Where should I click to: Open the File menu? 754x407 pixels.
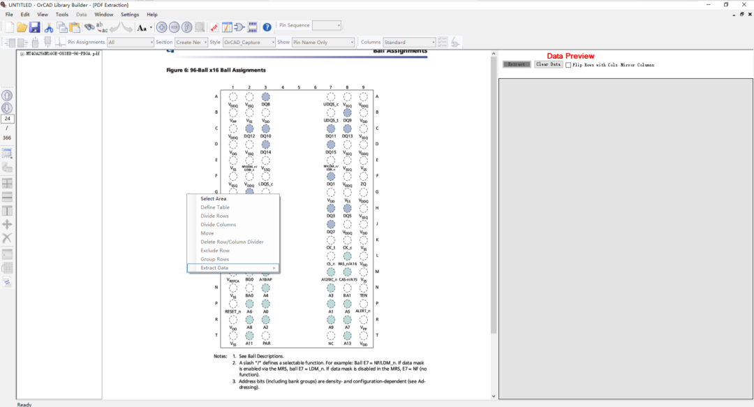pyautogui.click(x=9, y=15)
